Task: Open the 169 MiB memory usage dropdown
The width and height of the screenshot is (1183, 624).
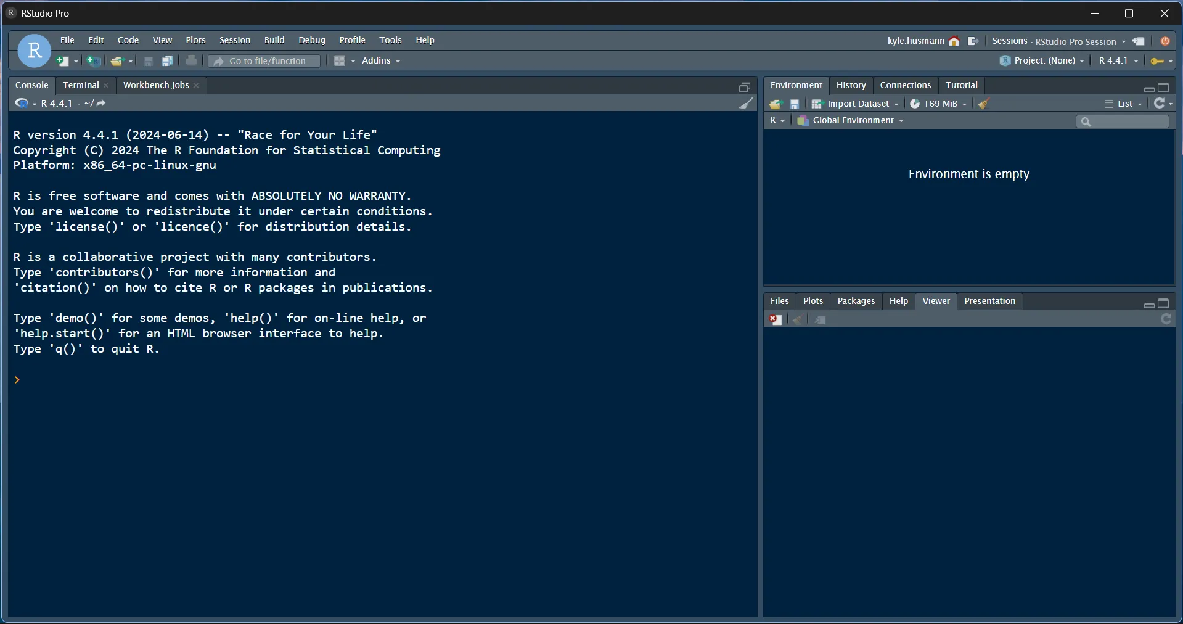Action: click(x=939, y=104)
